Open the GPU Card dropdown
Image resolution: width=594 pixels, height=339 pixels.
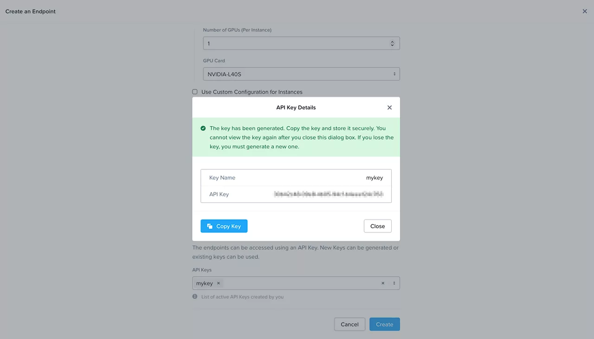pos(394,74)
